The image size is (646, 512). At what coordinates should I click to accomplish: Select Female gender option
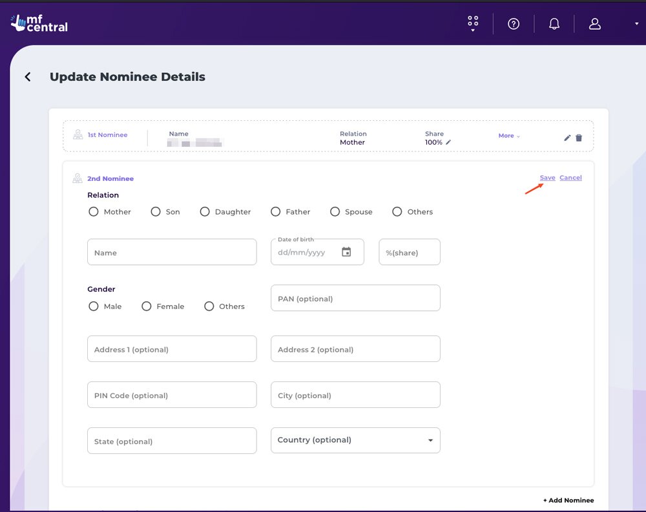[147, 306]
